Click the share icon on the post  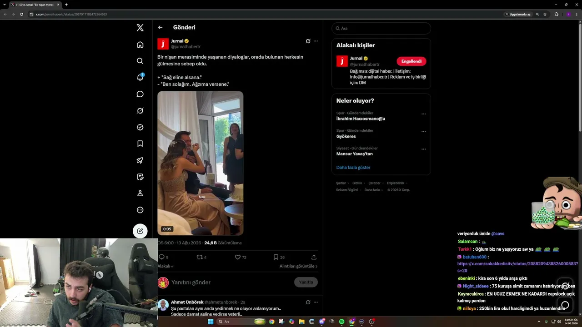click(314, 257)
